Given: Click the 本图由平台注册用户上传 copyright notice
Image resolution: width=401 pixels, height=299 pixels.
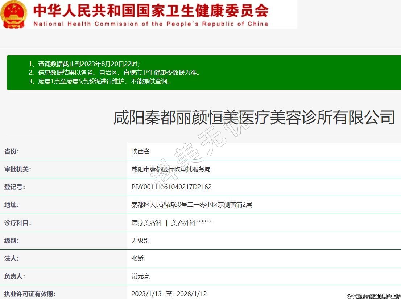Looking at the screenshot, I should tap(373, 296).
